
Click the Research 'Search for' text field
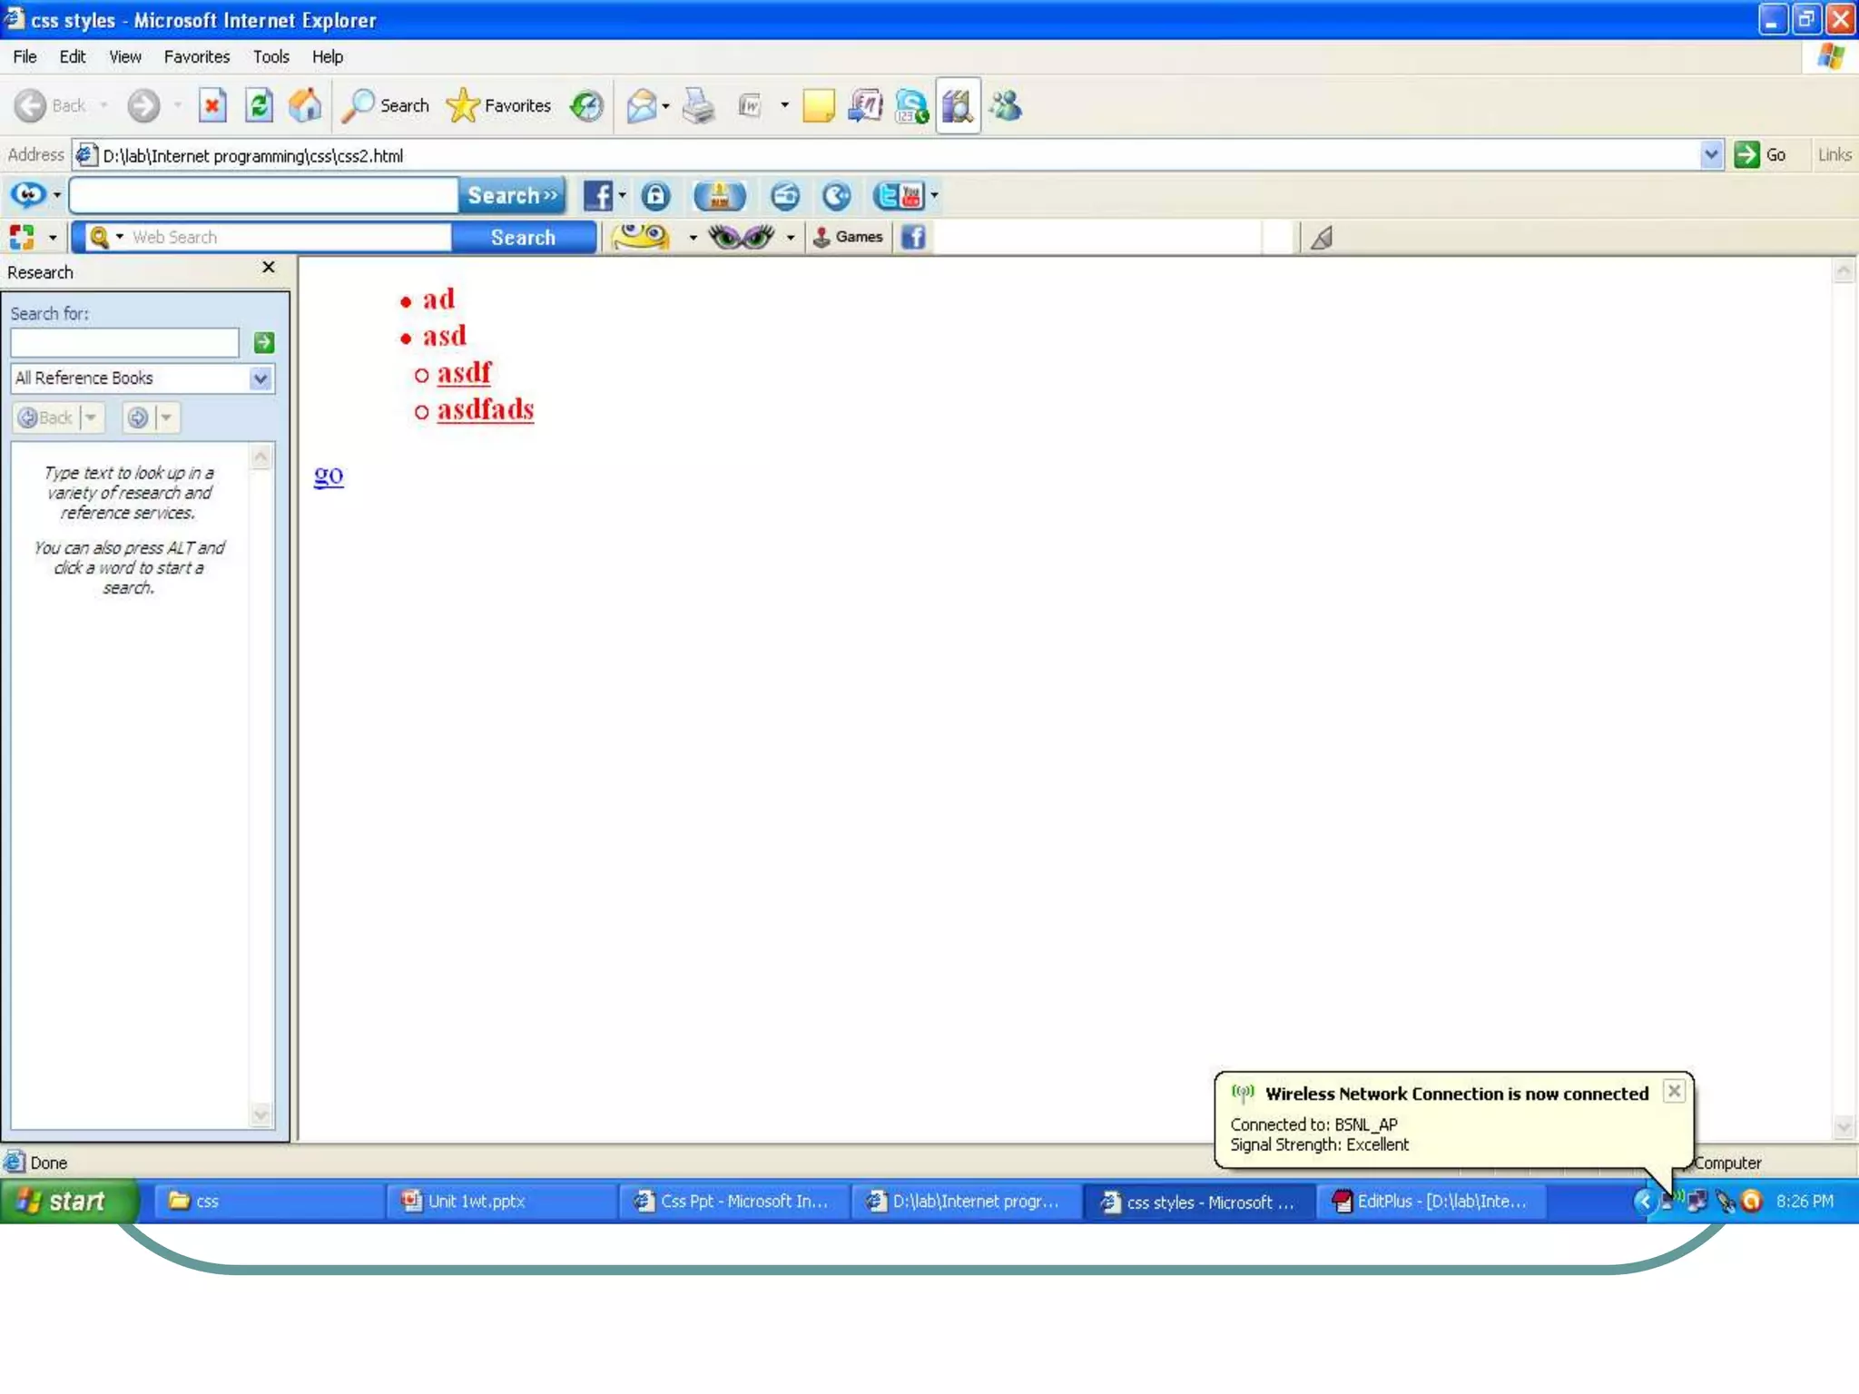pyautogui.click(x=124, y=342)
